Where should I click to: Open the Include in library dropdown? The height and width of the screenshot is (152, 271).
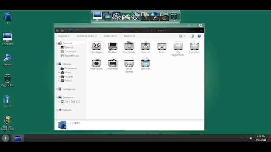[x=86, y=36]
